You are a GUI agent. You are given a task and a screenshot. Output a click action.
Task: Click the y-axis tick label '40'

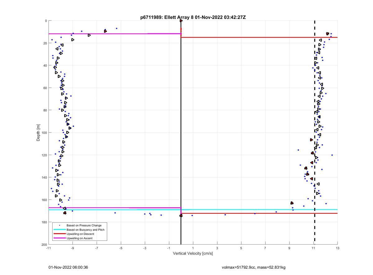45,66
